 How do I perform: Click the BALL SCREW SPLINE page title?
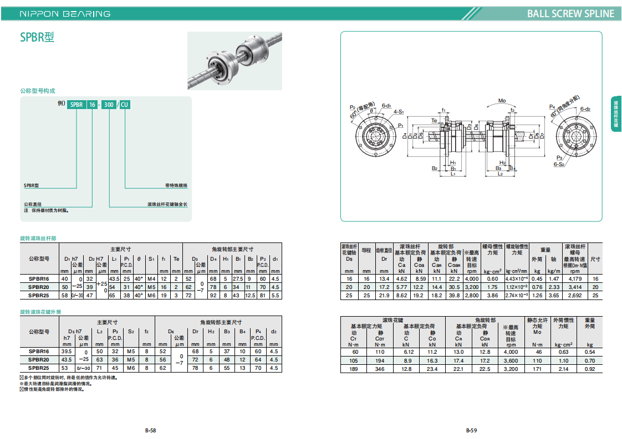[570, 13]
